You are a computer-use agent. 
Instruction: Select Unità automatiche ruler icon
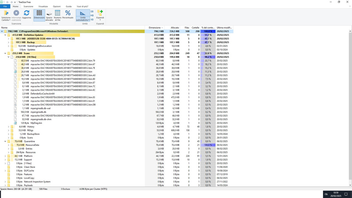pos(82,13)
